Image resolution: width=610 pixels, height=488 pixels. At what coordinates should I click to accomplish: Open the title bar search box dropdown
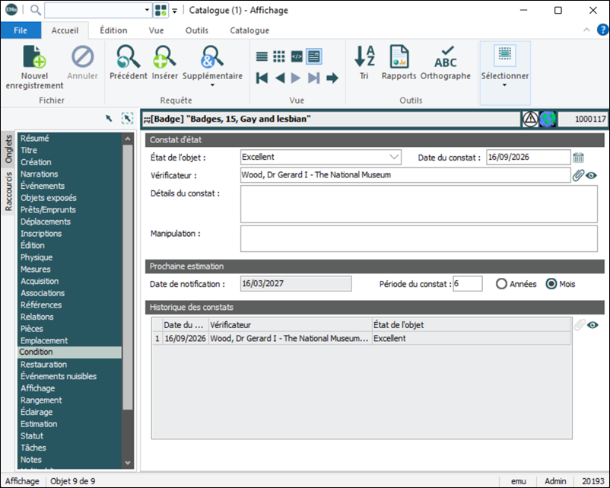147,10
